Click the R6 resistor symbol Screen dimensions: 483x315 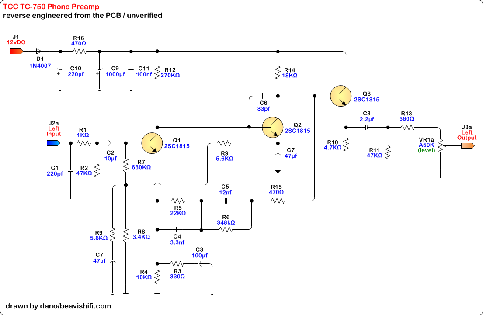(226, 229)
